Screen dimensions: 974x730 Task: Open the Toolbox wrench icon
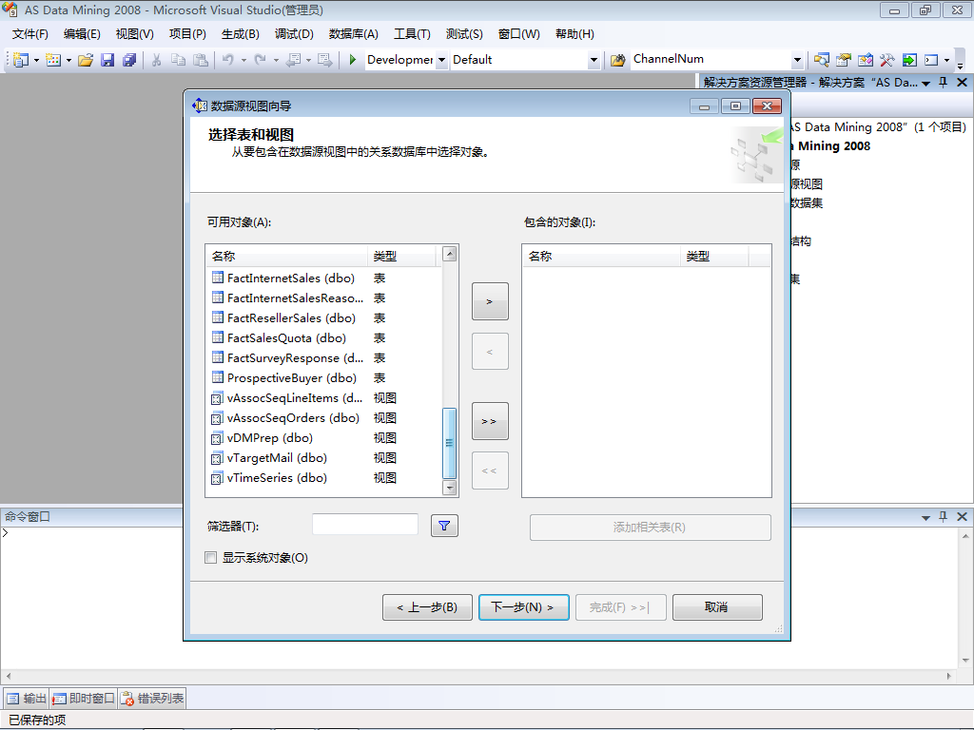pos(887,60)
